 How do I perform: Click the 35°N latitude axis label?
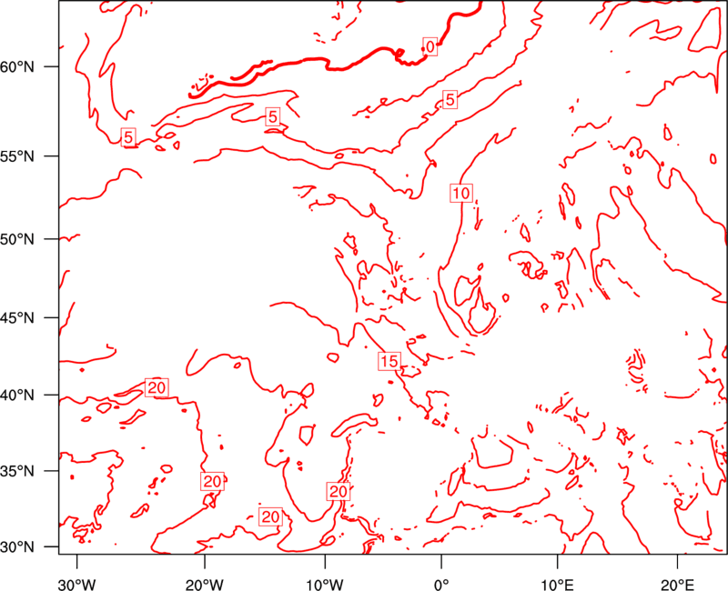pyautogui.click(x=17, y=471)
